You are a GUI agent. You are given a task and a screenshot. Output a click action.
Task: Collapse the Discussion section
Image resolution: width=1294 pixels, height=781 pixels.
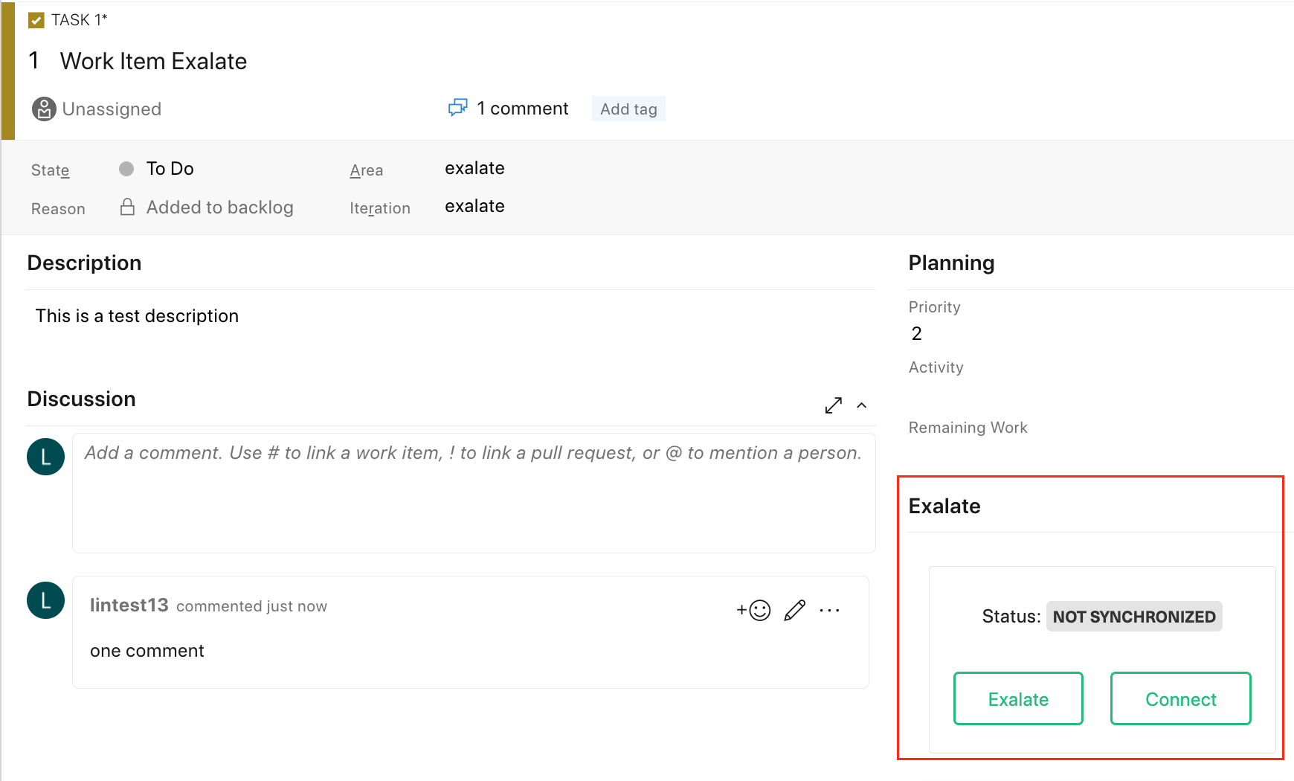point(862,405)
